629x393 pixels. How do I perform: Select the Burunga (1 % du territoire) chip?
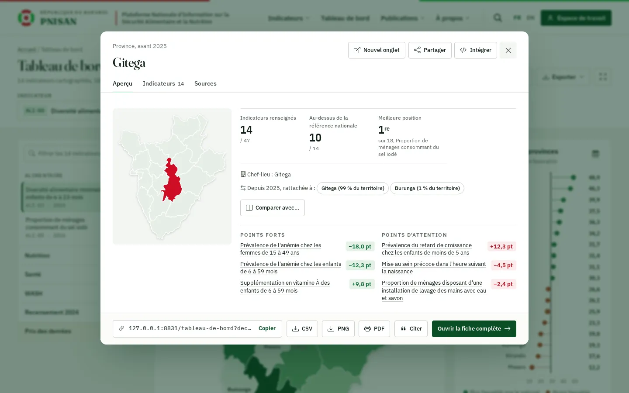(427, 188)
